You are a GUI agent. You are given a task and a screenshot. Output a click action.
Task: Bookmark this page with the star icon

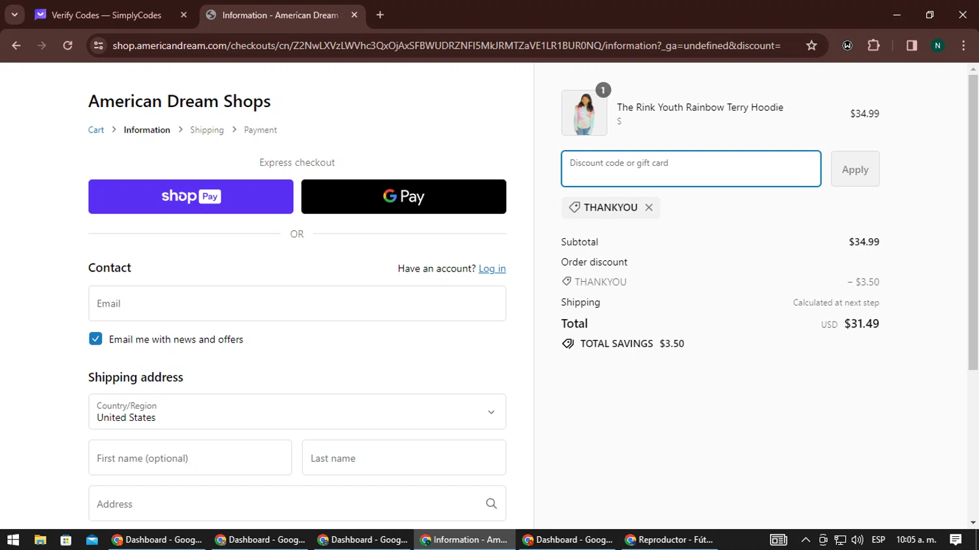tap(811, 46)
